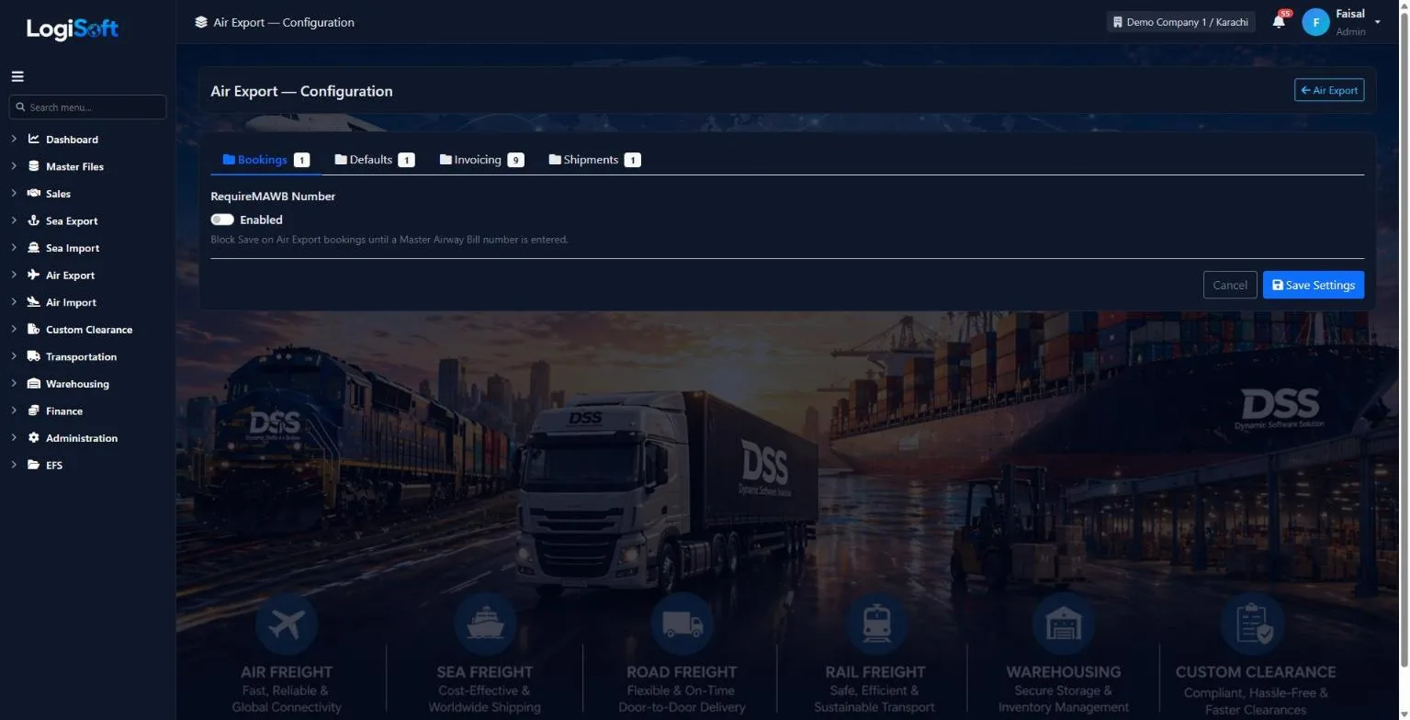Image resolution: width=1410 pixels, height=720 pixels.
Task: Switch to the Shipments tab
Action: (x=594, y=160)
